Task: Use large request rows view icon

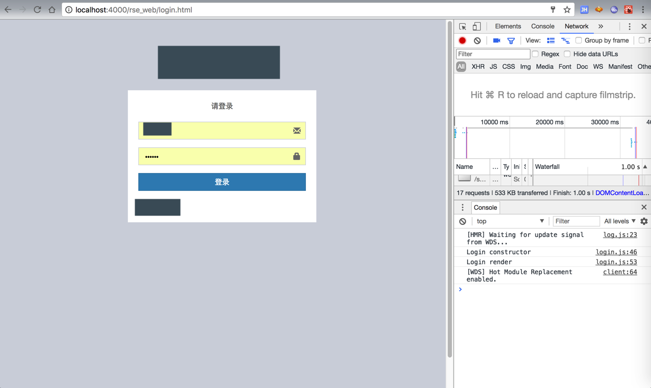Action: coord(551,40)
